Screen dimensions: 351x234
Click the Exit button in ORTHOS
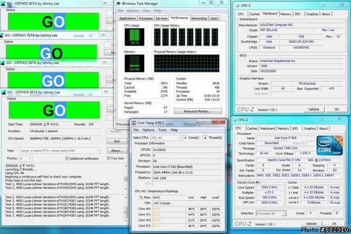[117, 141]
